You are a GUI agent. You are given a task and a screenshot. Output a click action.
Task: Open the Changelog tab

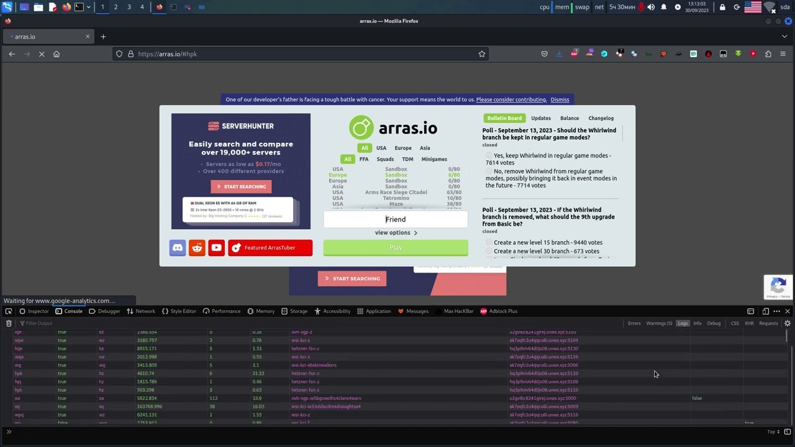601,118
